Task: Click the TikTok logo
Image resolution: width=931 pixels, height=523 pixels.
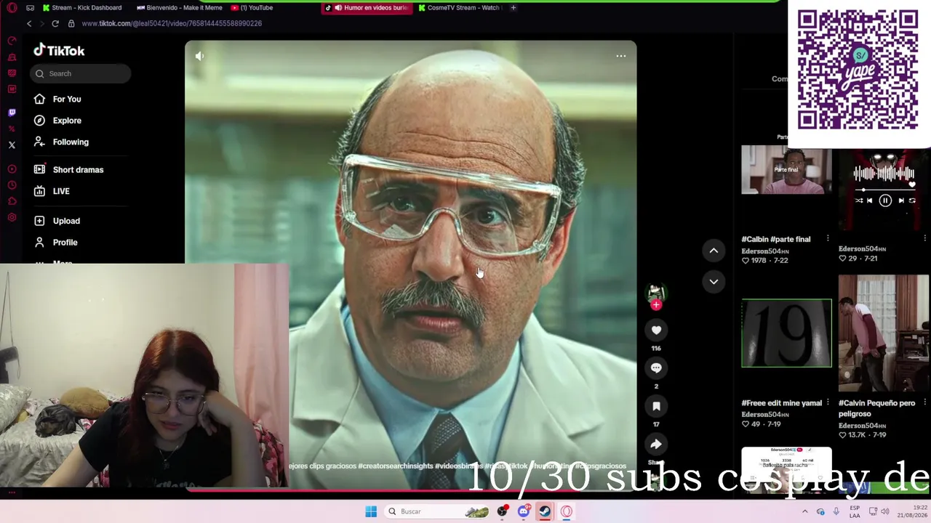Action: coord(59,50)
